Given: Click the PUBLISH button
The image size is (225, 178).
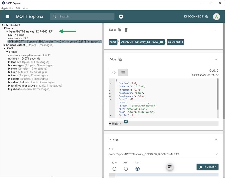Looking at the screenshot, I should click(207, 167).
